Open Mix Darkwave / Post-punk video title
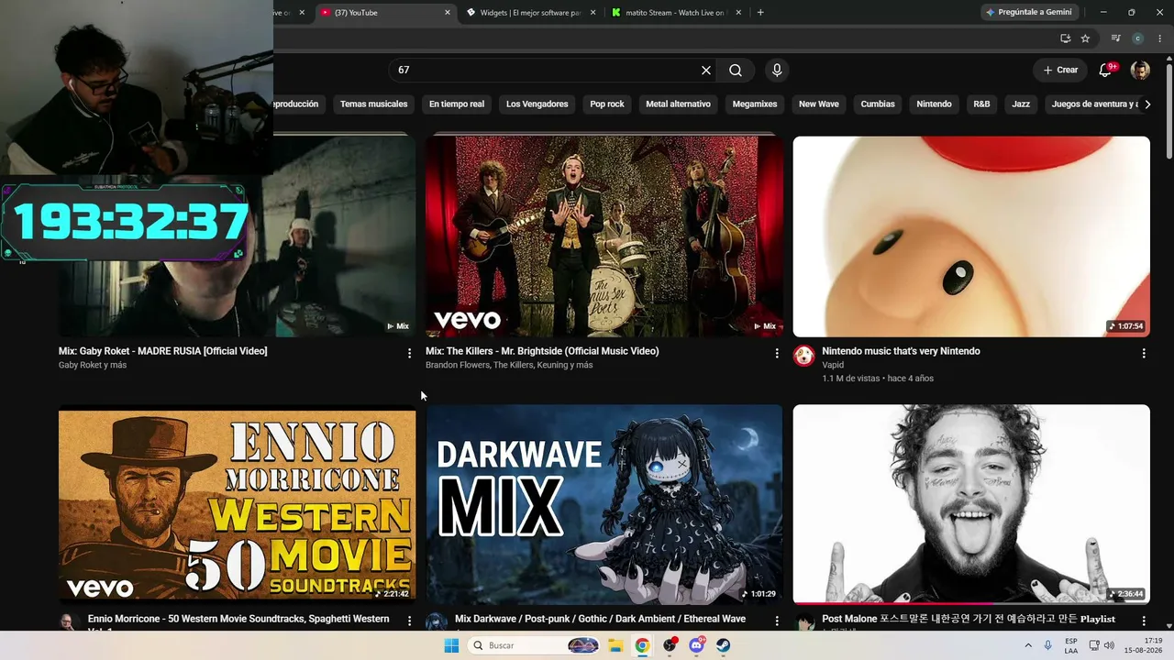The height and width of the screenshot is (660, 1174). [600, 619]
